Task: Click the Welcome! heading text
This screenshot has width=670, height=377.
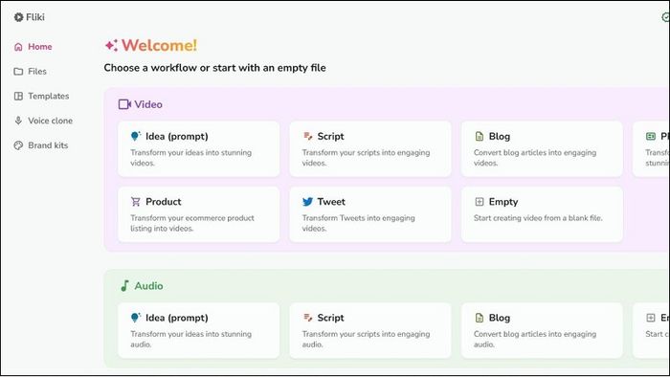Action: tap(160, 45)
